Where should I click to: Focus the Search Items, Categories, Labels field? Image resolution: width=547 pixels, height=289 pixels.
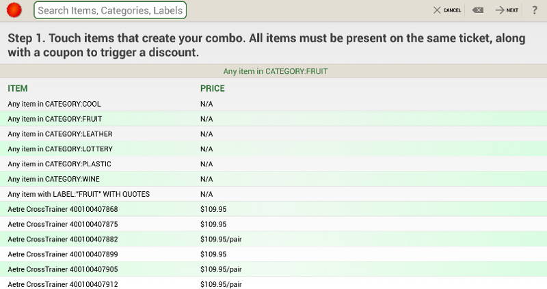coord(110,10)
